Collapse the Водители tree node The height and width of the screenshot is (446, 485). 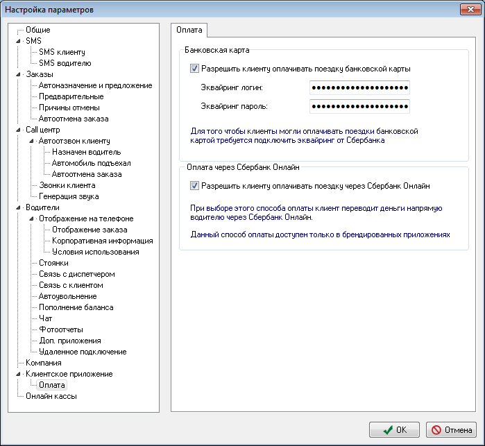click(18, 207)
